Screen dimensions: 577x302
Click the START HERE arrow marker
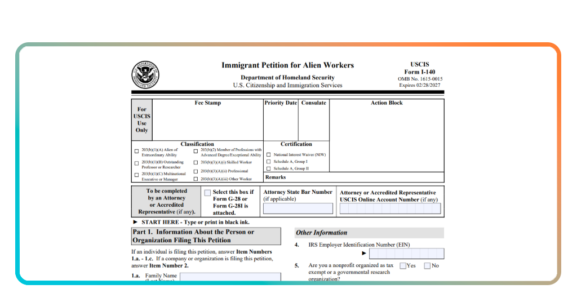pos(135,222)
